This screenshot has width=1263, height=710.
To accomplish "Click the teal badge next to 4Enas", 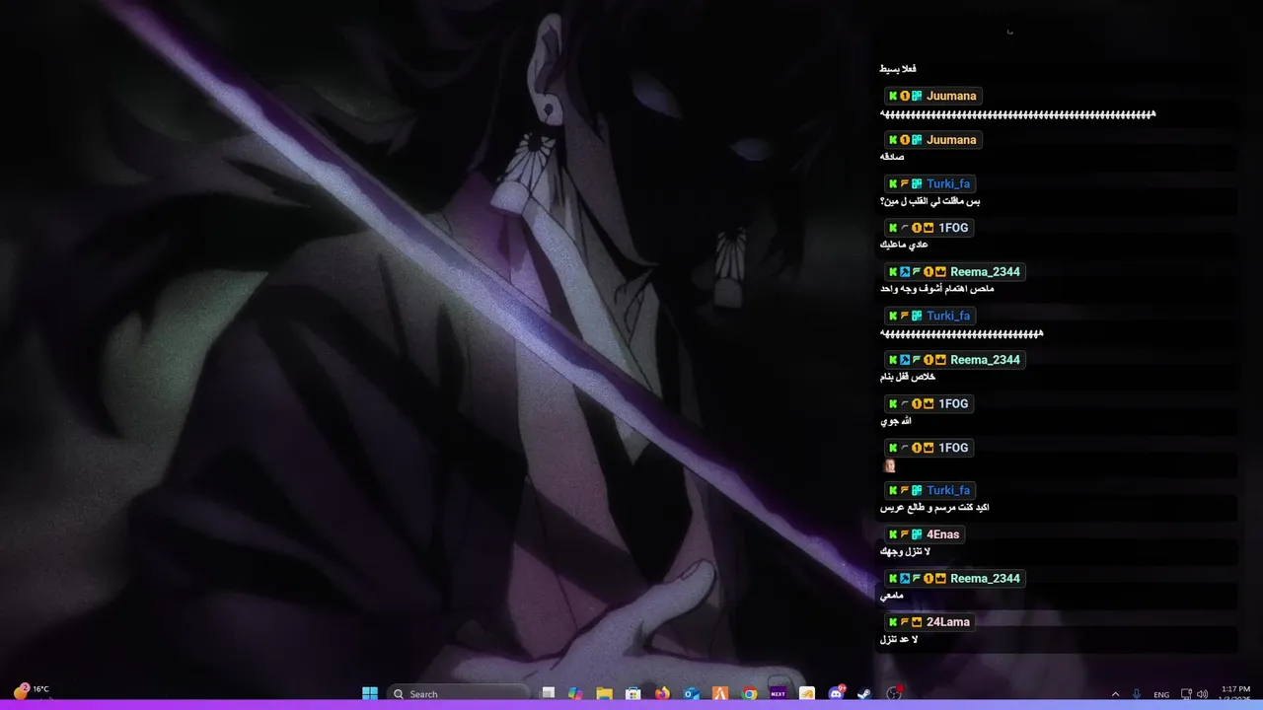I will pos(917,534).
